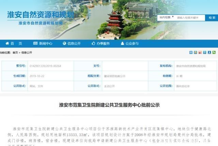Select the 主动公开 value

tap(109, 86)
